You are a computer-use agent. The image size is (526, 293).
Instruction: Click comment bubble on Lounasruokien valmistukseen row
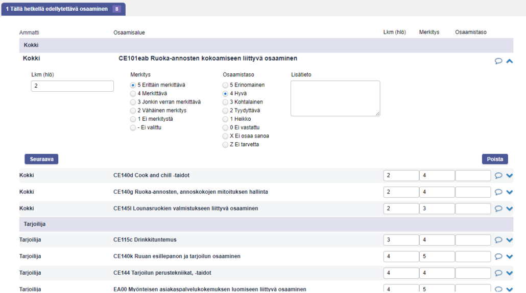coord(498,208)
